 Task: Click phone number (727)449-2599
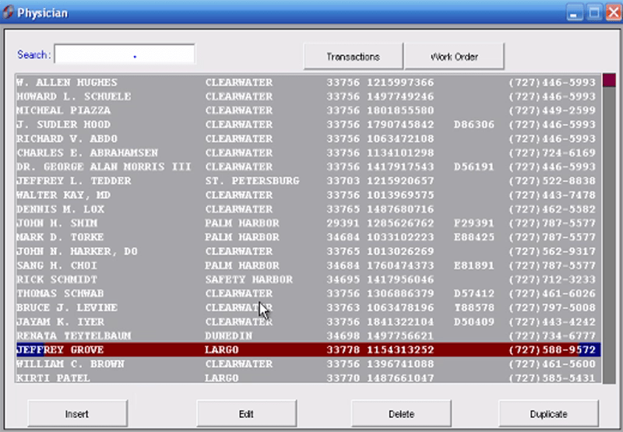[x=552, y=111]
